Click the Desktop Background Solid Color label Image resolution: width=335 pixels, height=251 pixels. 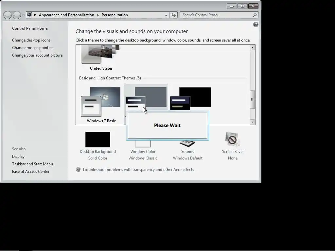97,155
